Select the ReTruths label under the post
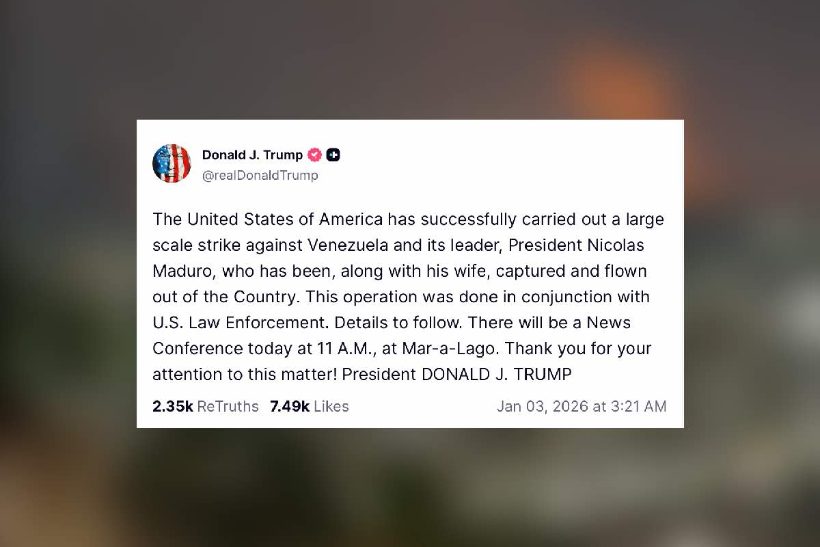820x547 pixels. [x=228, y=406]
